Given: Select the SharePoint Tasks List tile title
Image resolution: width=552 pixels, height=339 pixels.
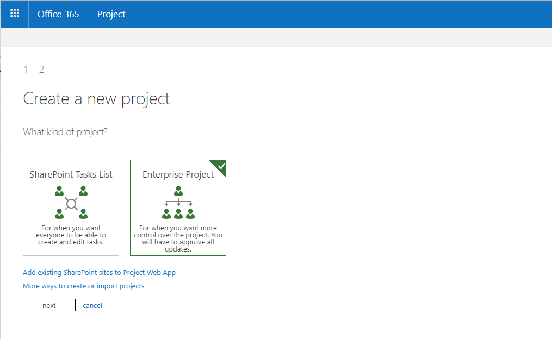Looking at the screenshot, I should click(71, 174).
